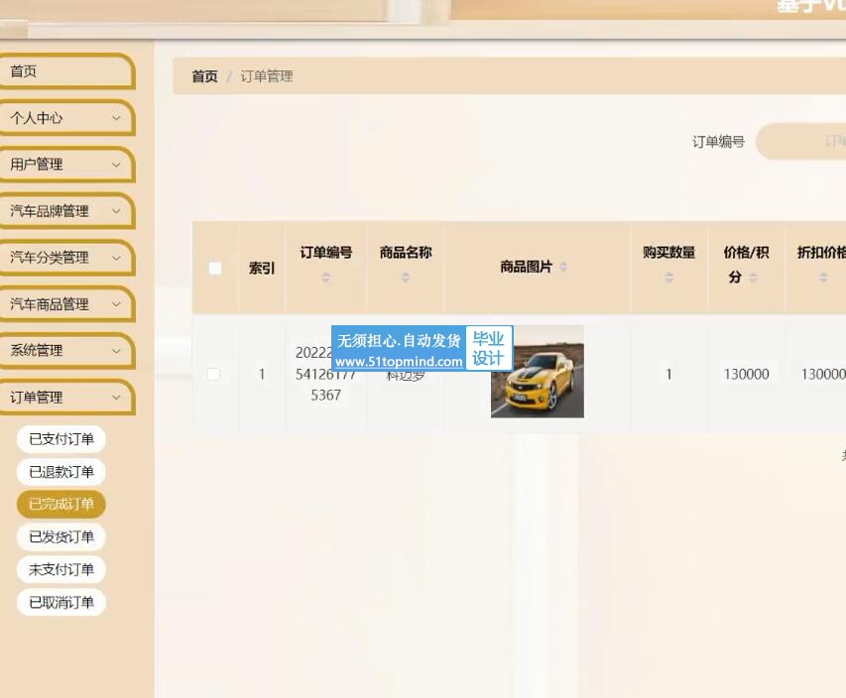Expand the 汽车品牌管理 menu
846x698 pixels.
coord(66,211)
